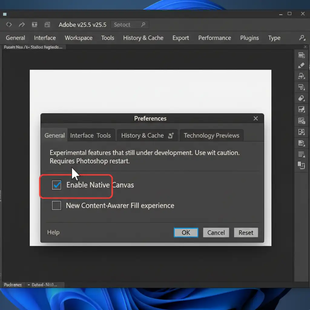Enable New Content-Awarer Fill experience checkbox
This screenshot has height=310, width=310.
57,206
